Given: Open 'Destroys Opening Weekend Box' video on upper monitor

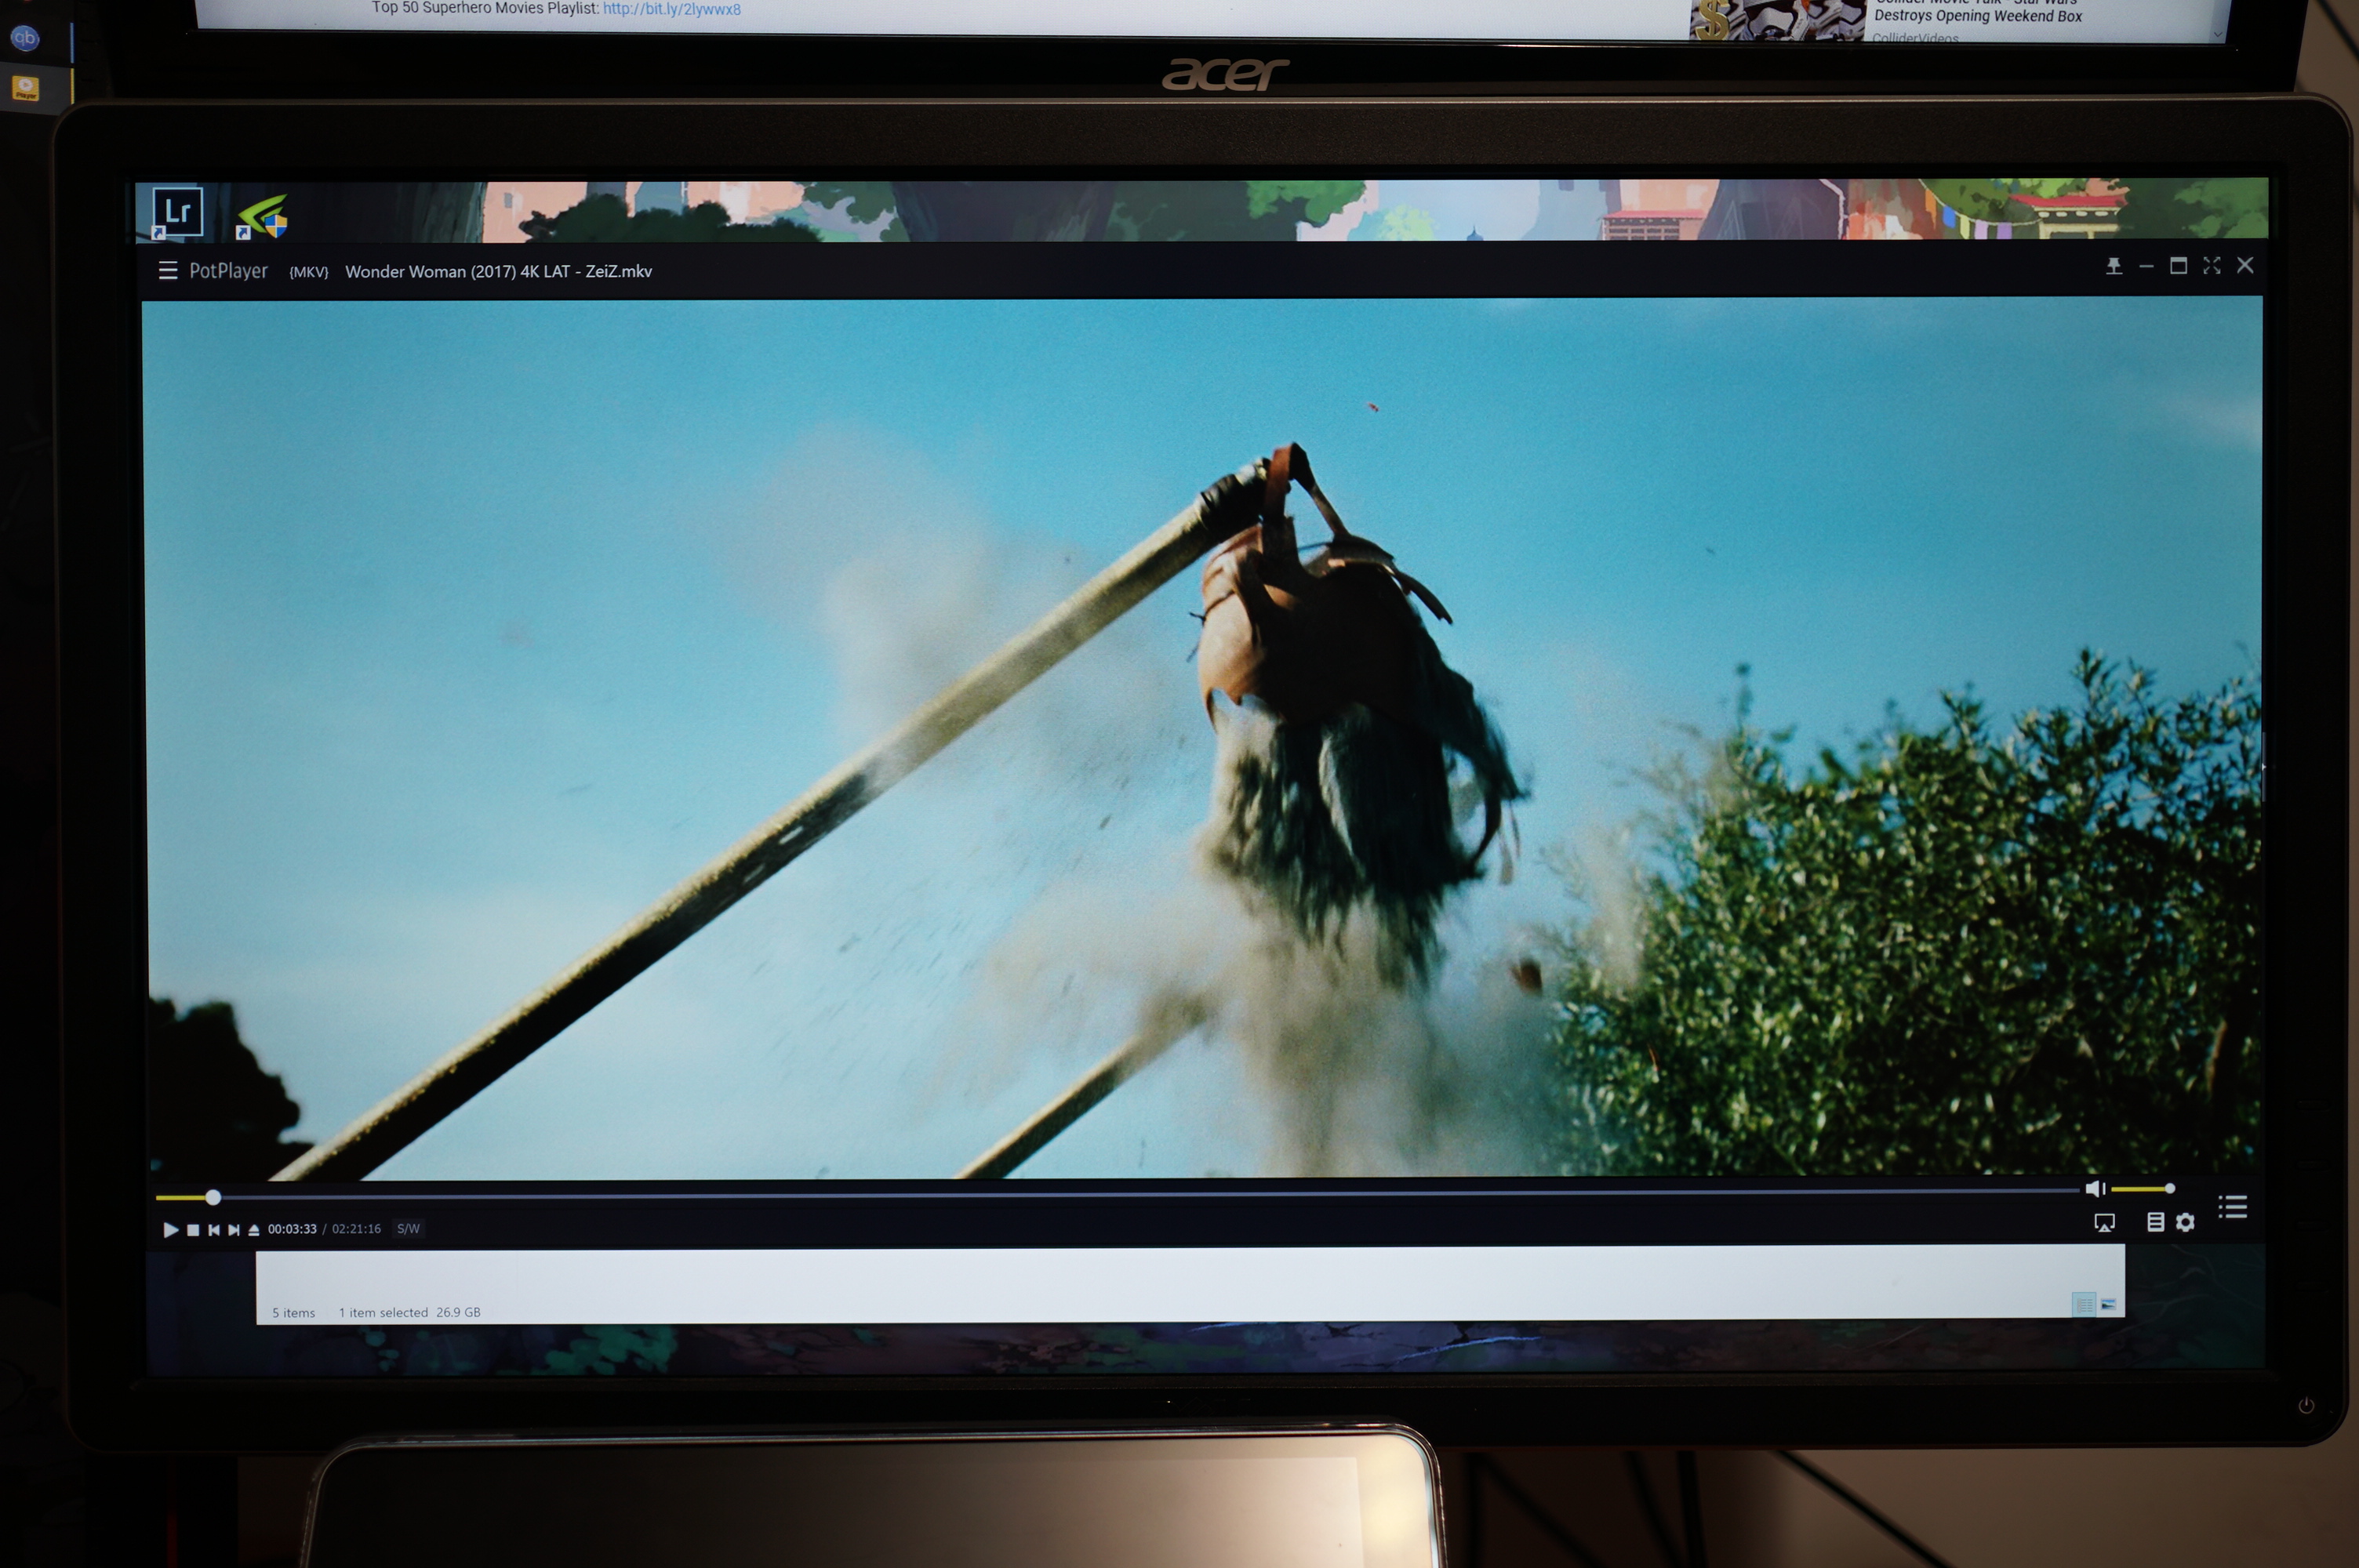Looking at the screenshot, I should click(1978, 16).
